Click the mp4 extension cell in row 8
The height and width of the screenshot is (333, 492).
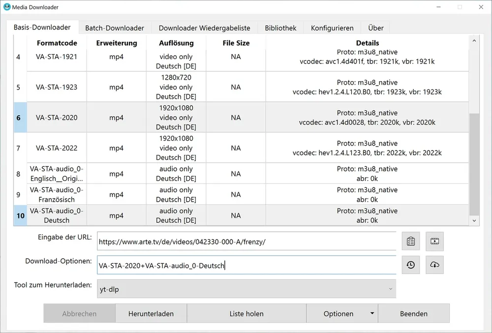pyautogui.click(x=117, y=174)
